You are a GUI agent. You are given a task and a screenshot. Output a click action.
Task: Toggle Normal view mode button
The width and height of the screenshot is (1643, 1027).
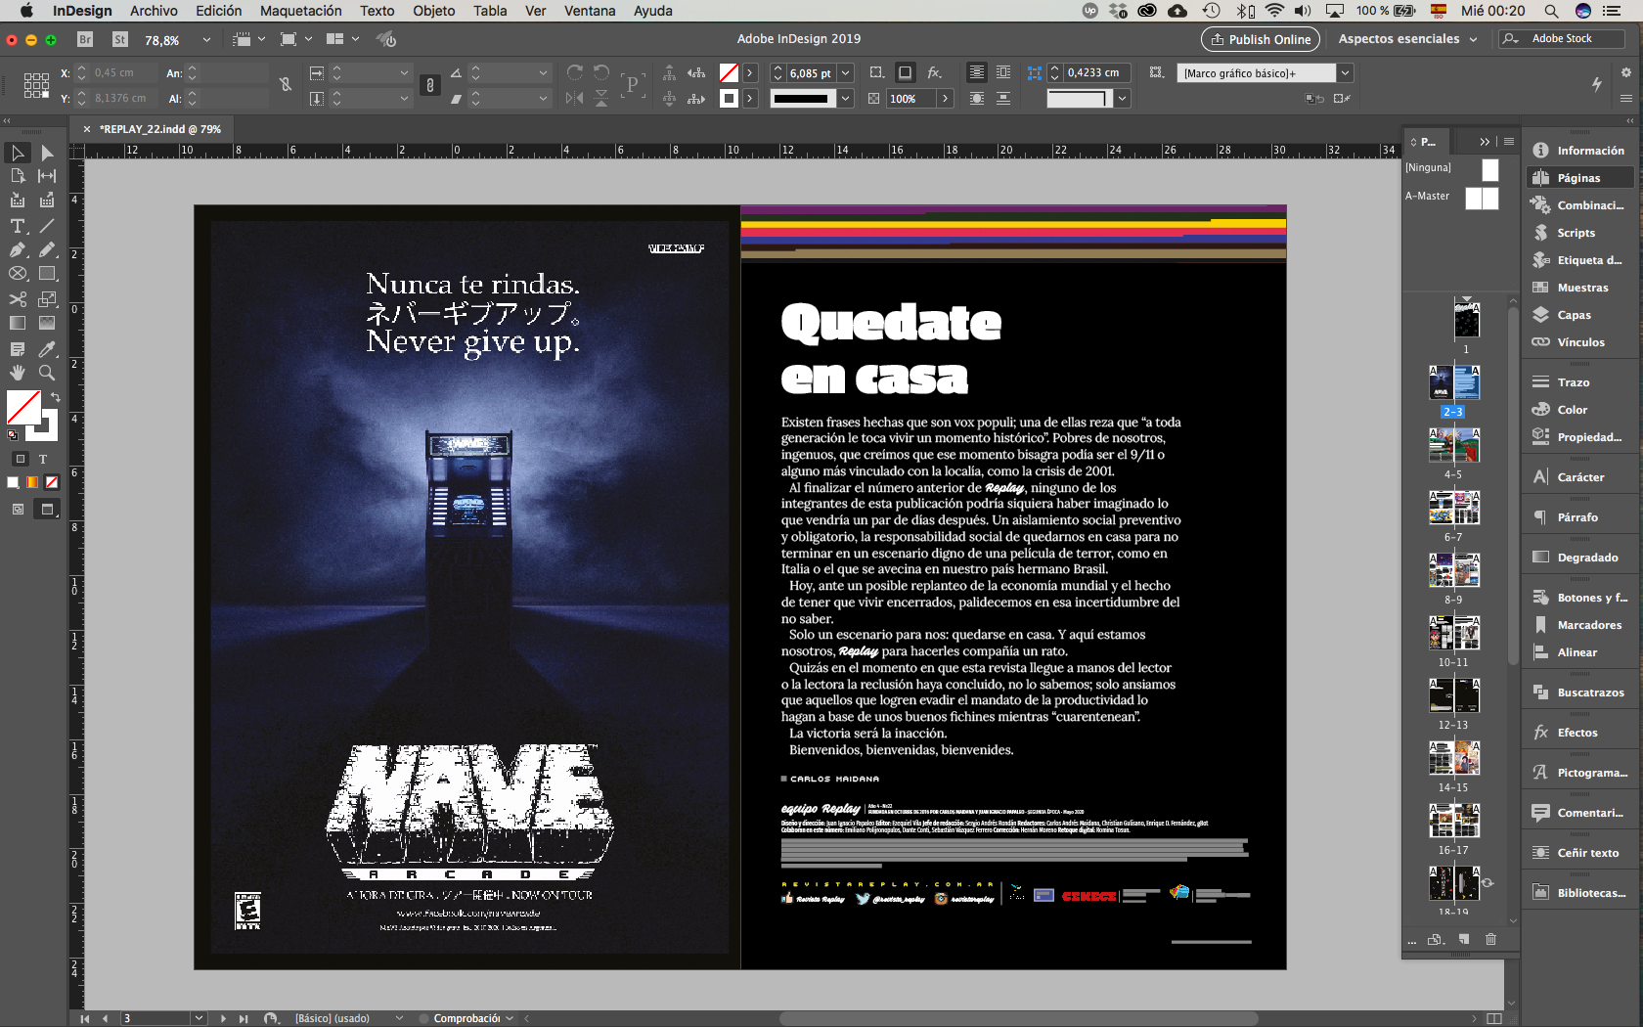(18, 509)
